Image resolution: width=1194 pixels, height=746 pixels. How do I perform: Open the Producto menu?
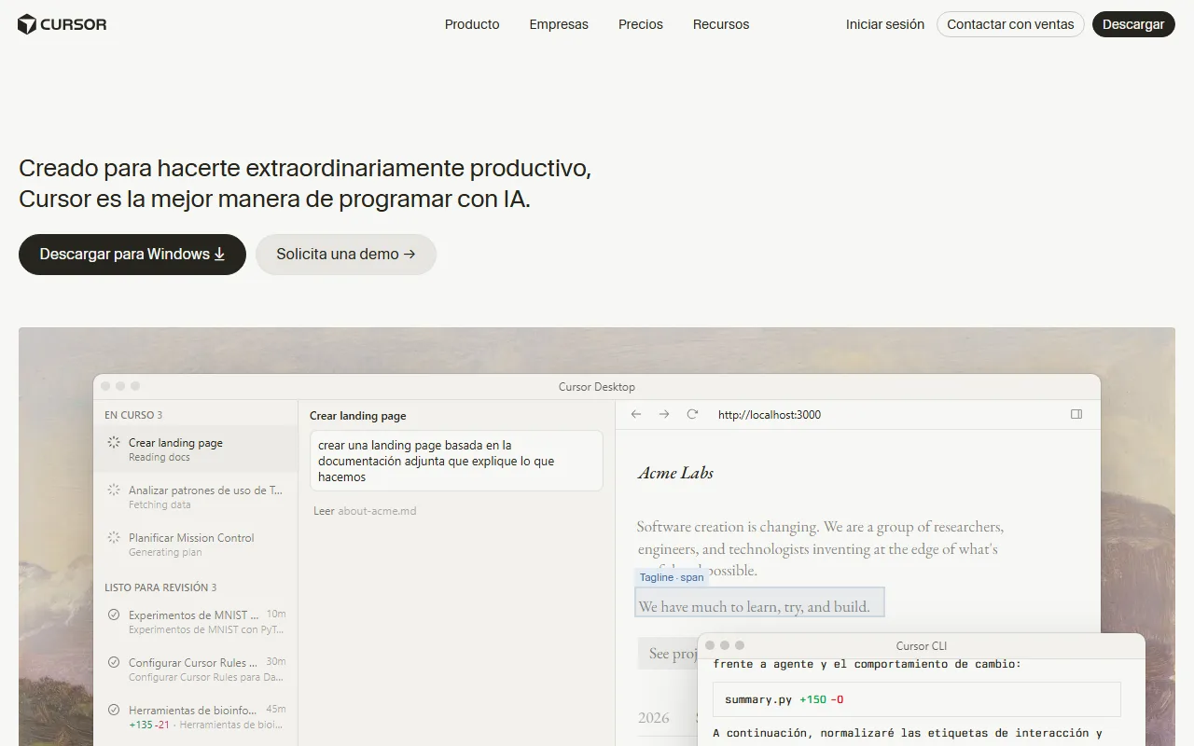(x=472, y=24)
